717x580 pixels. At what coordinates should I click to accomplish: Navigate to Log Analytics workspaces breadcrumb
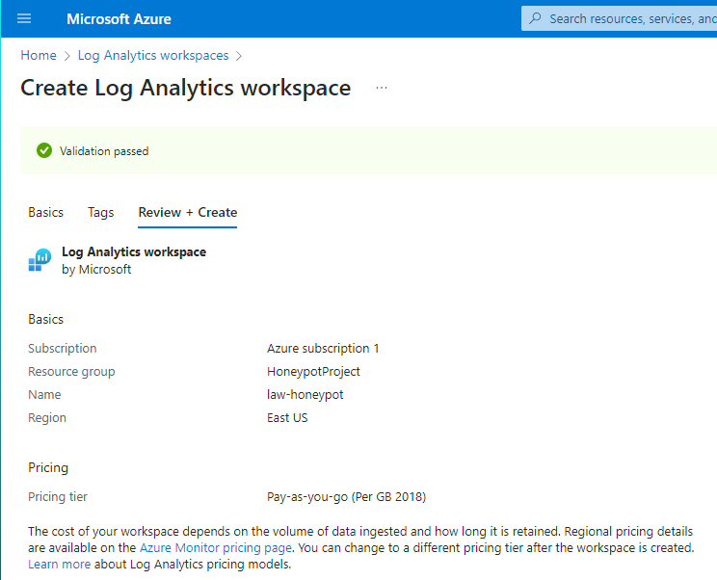tap(153, 56)
